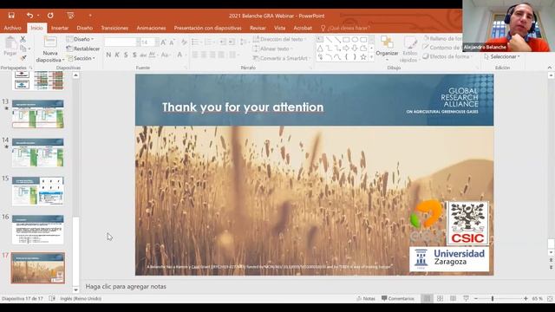Insert a text box from shapes gallery
The width and height of the screenshot is (555, 312).
(320, 40)
